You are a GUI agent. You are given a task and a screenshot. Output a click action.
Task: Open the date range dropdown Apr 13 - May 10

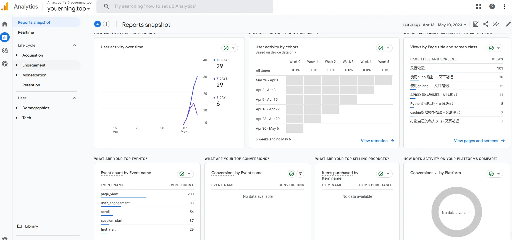[x=445, y=25]
